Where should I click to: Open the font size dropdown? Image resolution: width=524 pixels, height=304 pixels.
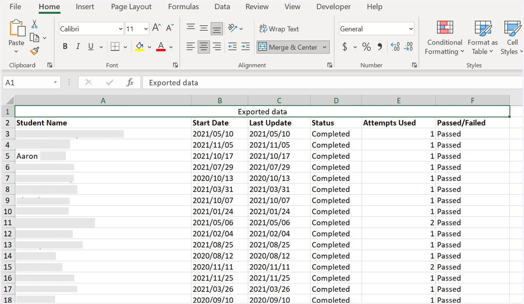[x=146, y=29]
